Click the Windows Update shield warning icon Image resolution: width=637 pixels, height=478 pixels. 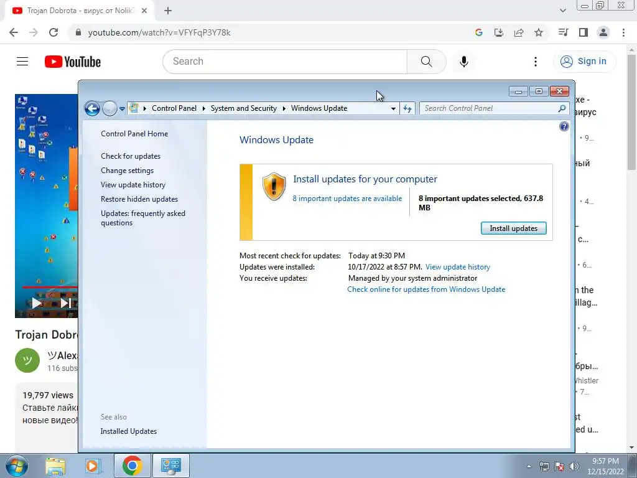[274, 186]
